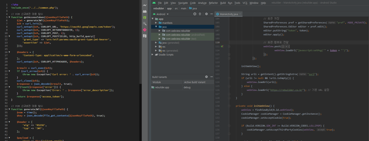
Task: Click the book-shaped icon in left strip
Action: [x=145, y=36]
